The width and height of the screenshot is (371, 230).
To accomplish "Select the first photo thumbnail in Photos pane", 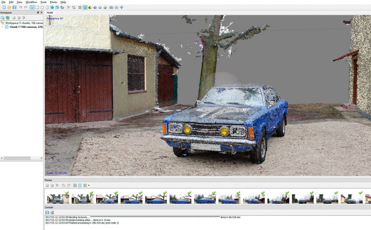I will click(55, 199).
